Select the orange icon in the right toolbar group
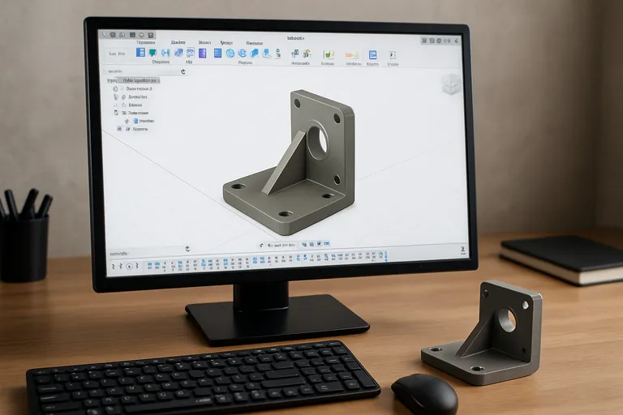Image resolution: width=623 pixels, height=415 pixels. [351, 54]
